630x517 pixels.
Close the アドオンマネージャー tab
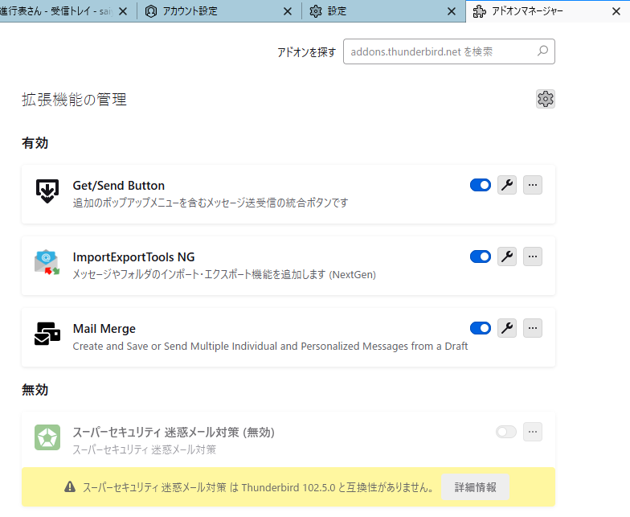coord(614,11)
